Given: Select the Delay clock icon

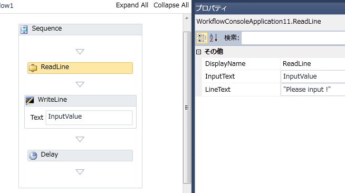Looking at the screenshot, I should tap(33, 156).
